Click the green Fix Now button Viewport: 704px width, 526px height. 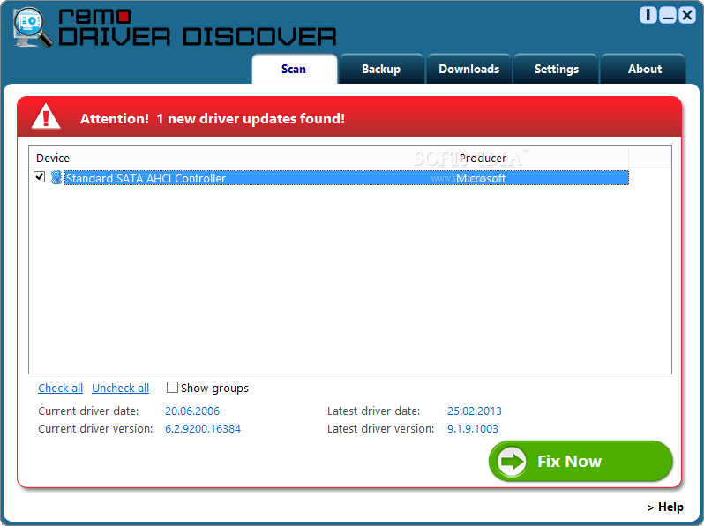point(580,461)
